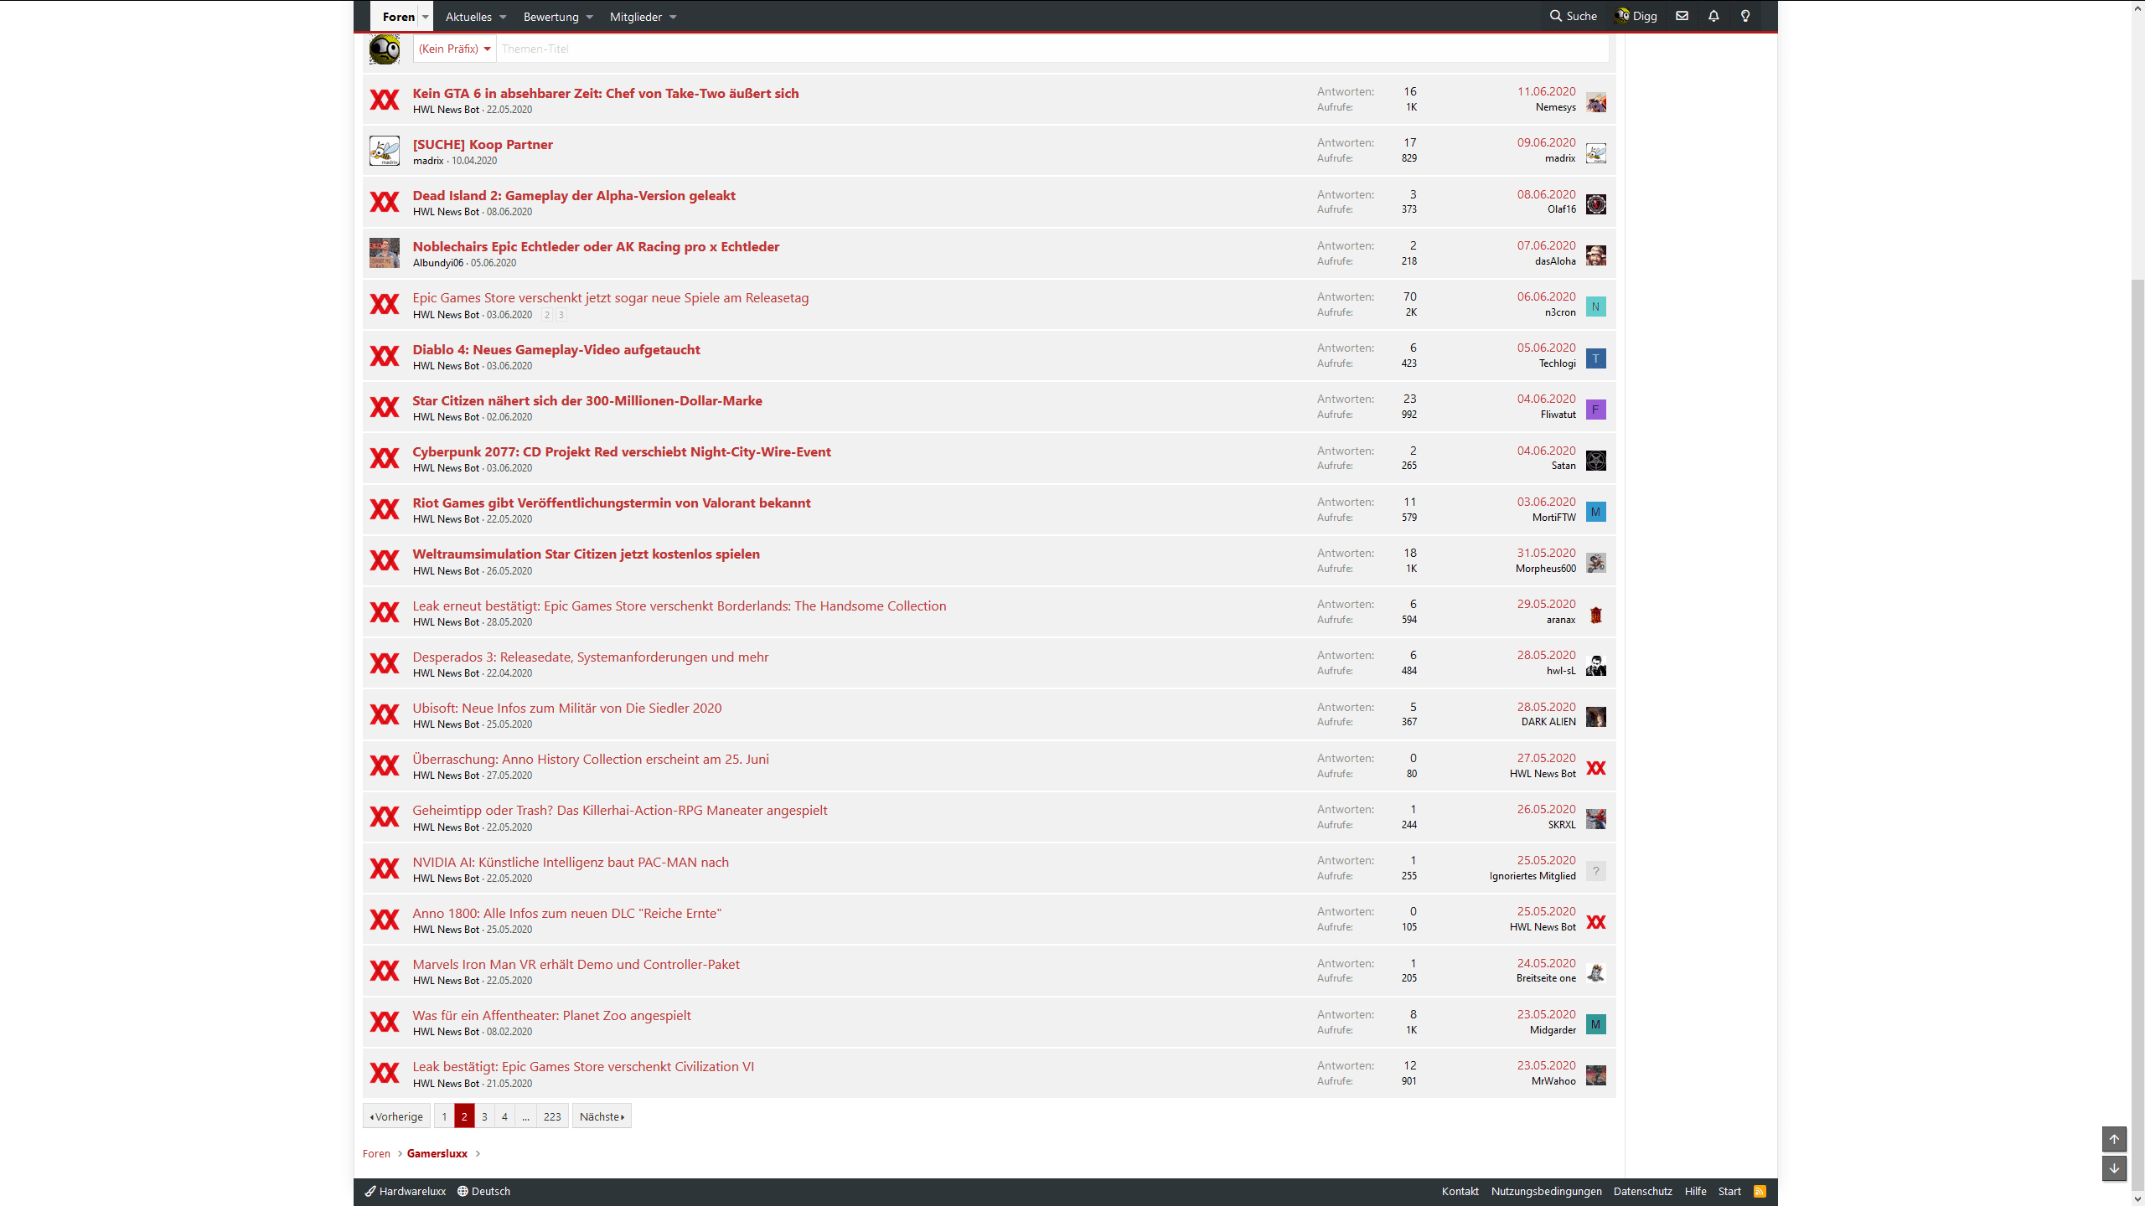Select pagination page 4

point(504,1116)
